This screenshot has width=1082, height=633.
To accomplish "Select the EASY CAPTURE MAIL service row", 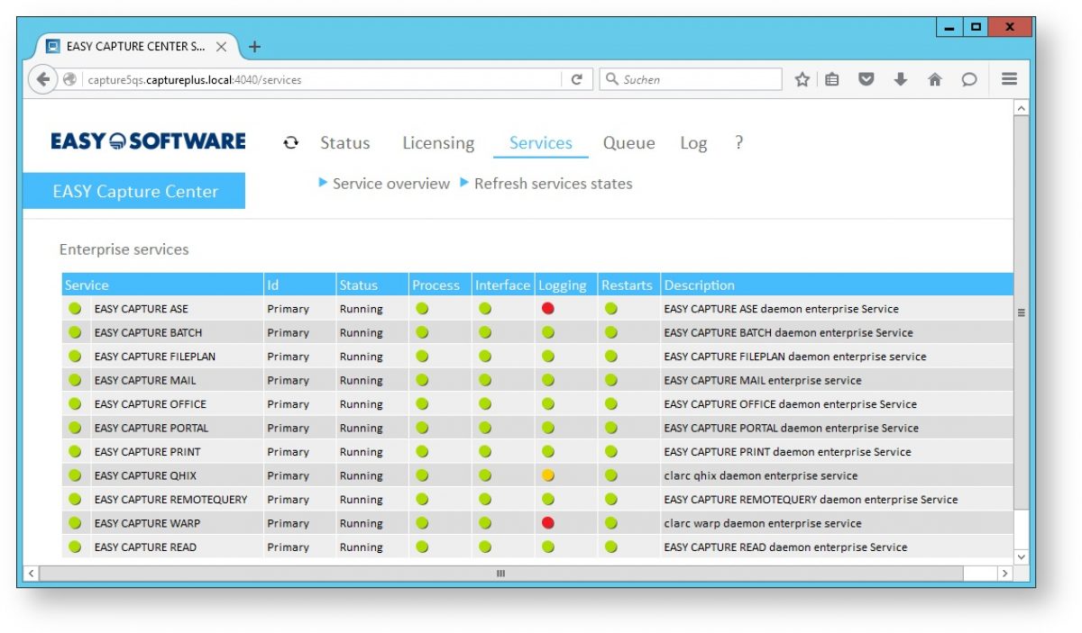I will pyautogui.click(x=145, y=380).
